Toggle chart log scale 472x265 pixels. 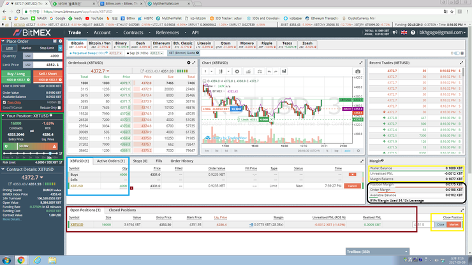[336, 151]
